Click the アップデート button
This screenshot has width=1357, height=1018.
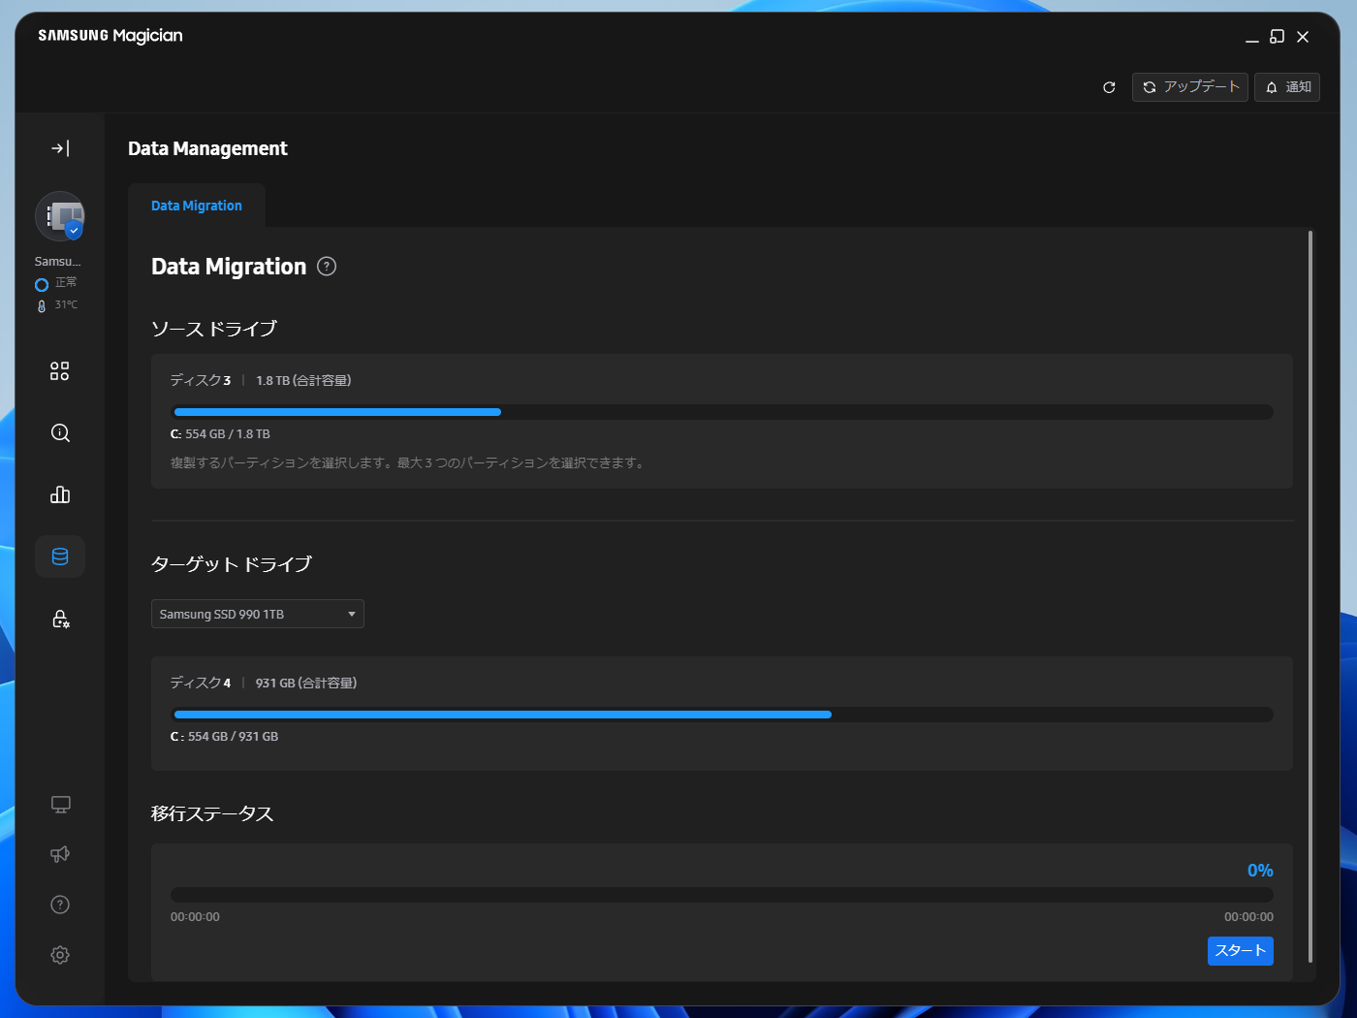(1189, 87)
